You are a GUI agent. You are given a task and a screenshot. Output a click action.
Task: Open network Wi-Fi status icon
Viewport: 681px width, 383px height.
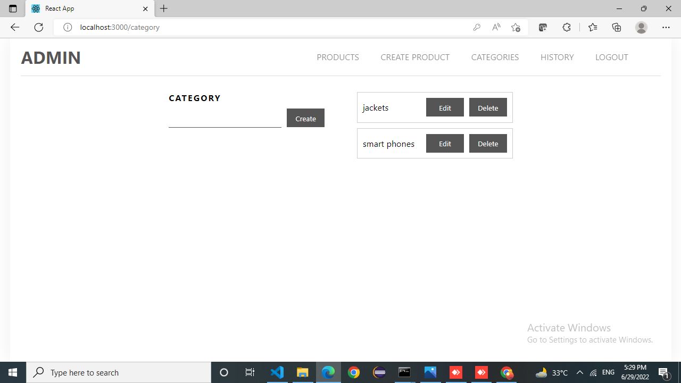click(x=593, y=372)
